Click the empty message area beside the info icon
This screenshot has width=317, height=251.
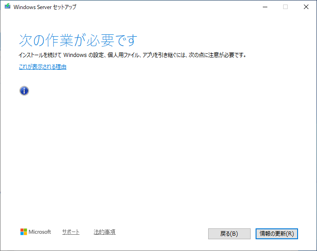(x=135, y=91)
